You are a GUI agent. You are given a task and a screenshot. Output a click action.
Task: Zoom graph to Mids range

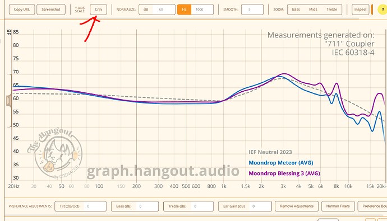(313, 10)
